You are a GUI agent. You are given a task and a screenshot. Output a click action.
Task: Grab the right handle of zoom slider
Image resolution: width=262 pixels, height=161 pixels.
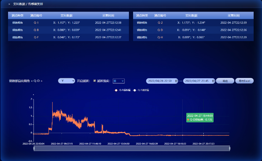(x=229, y=148)
